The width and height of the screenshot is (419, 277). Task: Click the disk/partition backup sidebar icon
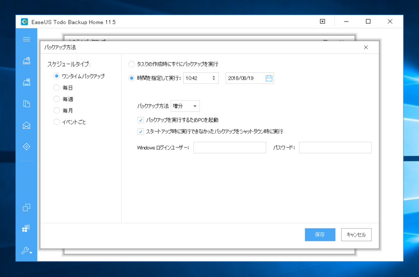(27, 61)
